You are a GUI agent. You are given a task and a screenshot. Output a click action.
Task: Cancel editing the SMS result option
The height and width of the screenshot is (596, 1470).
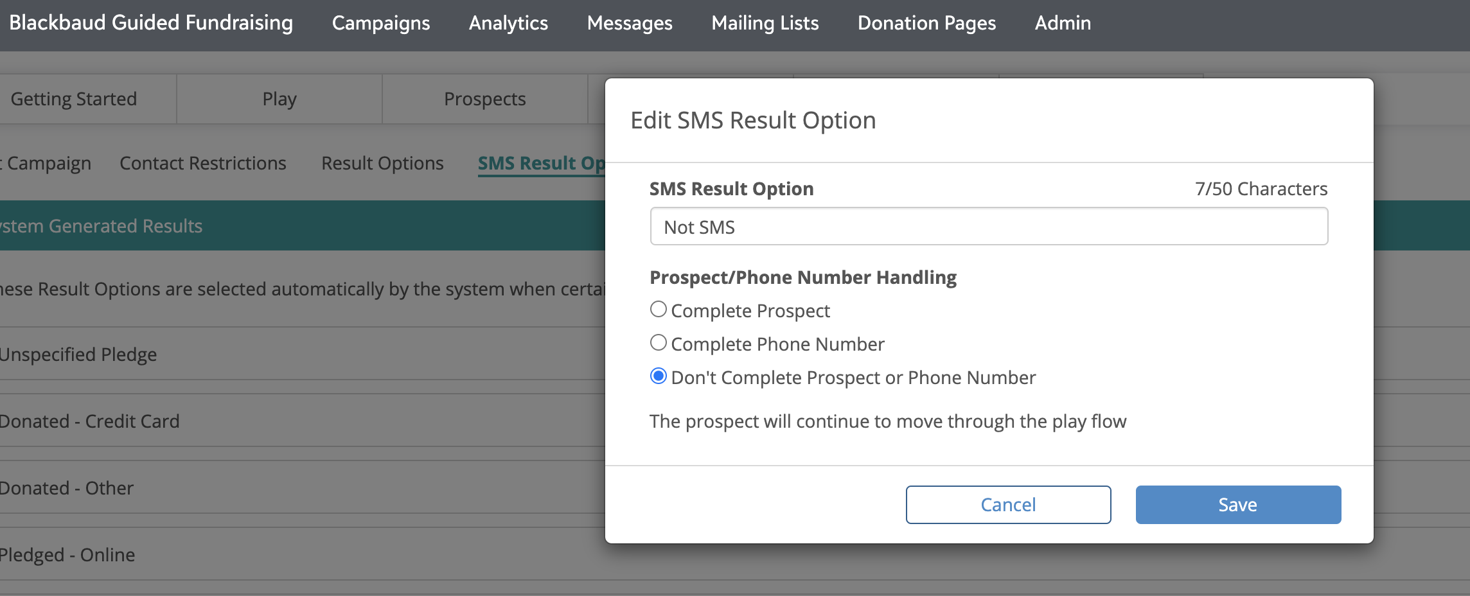point(1008,504)
